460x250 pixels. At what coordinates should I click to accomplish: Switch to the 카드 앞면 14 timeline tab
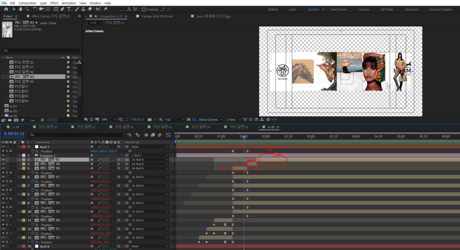(200, 127)
